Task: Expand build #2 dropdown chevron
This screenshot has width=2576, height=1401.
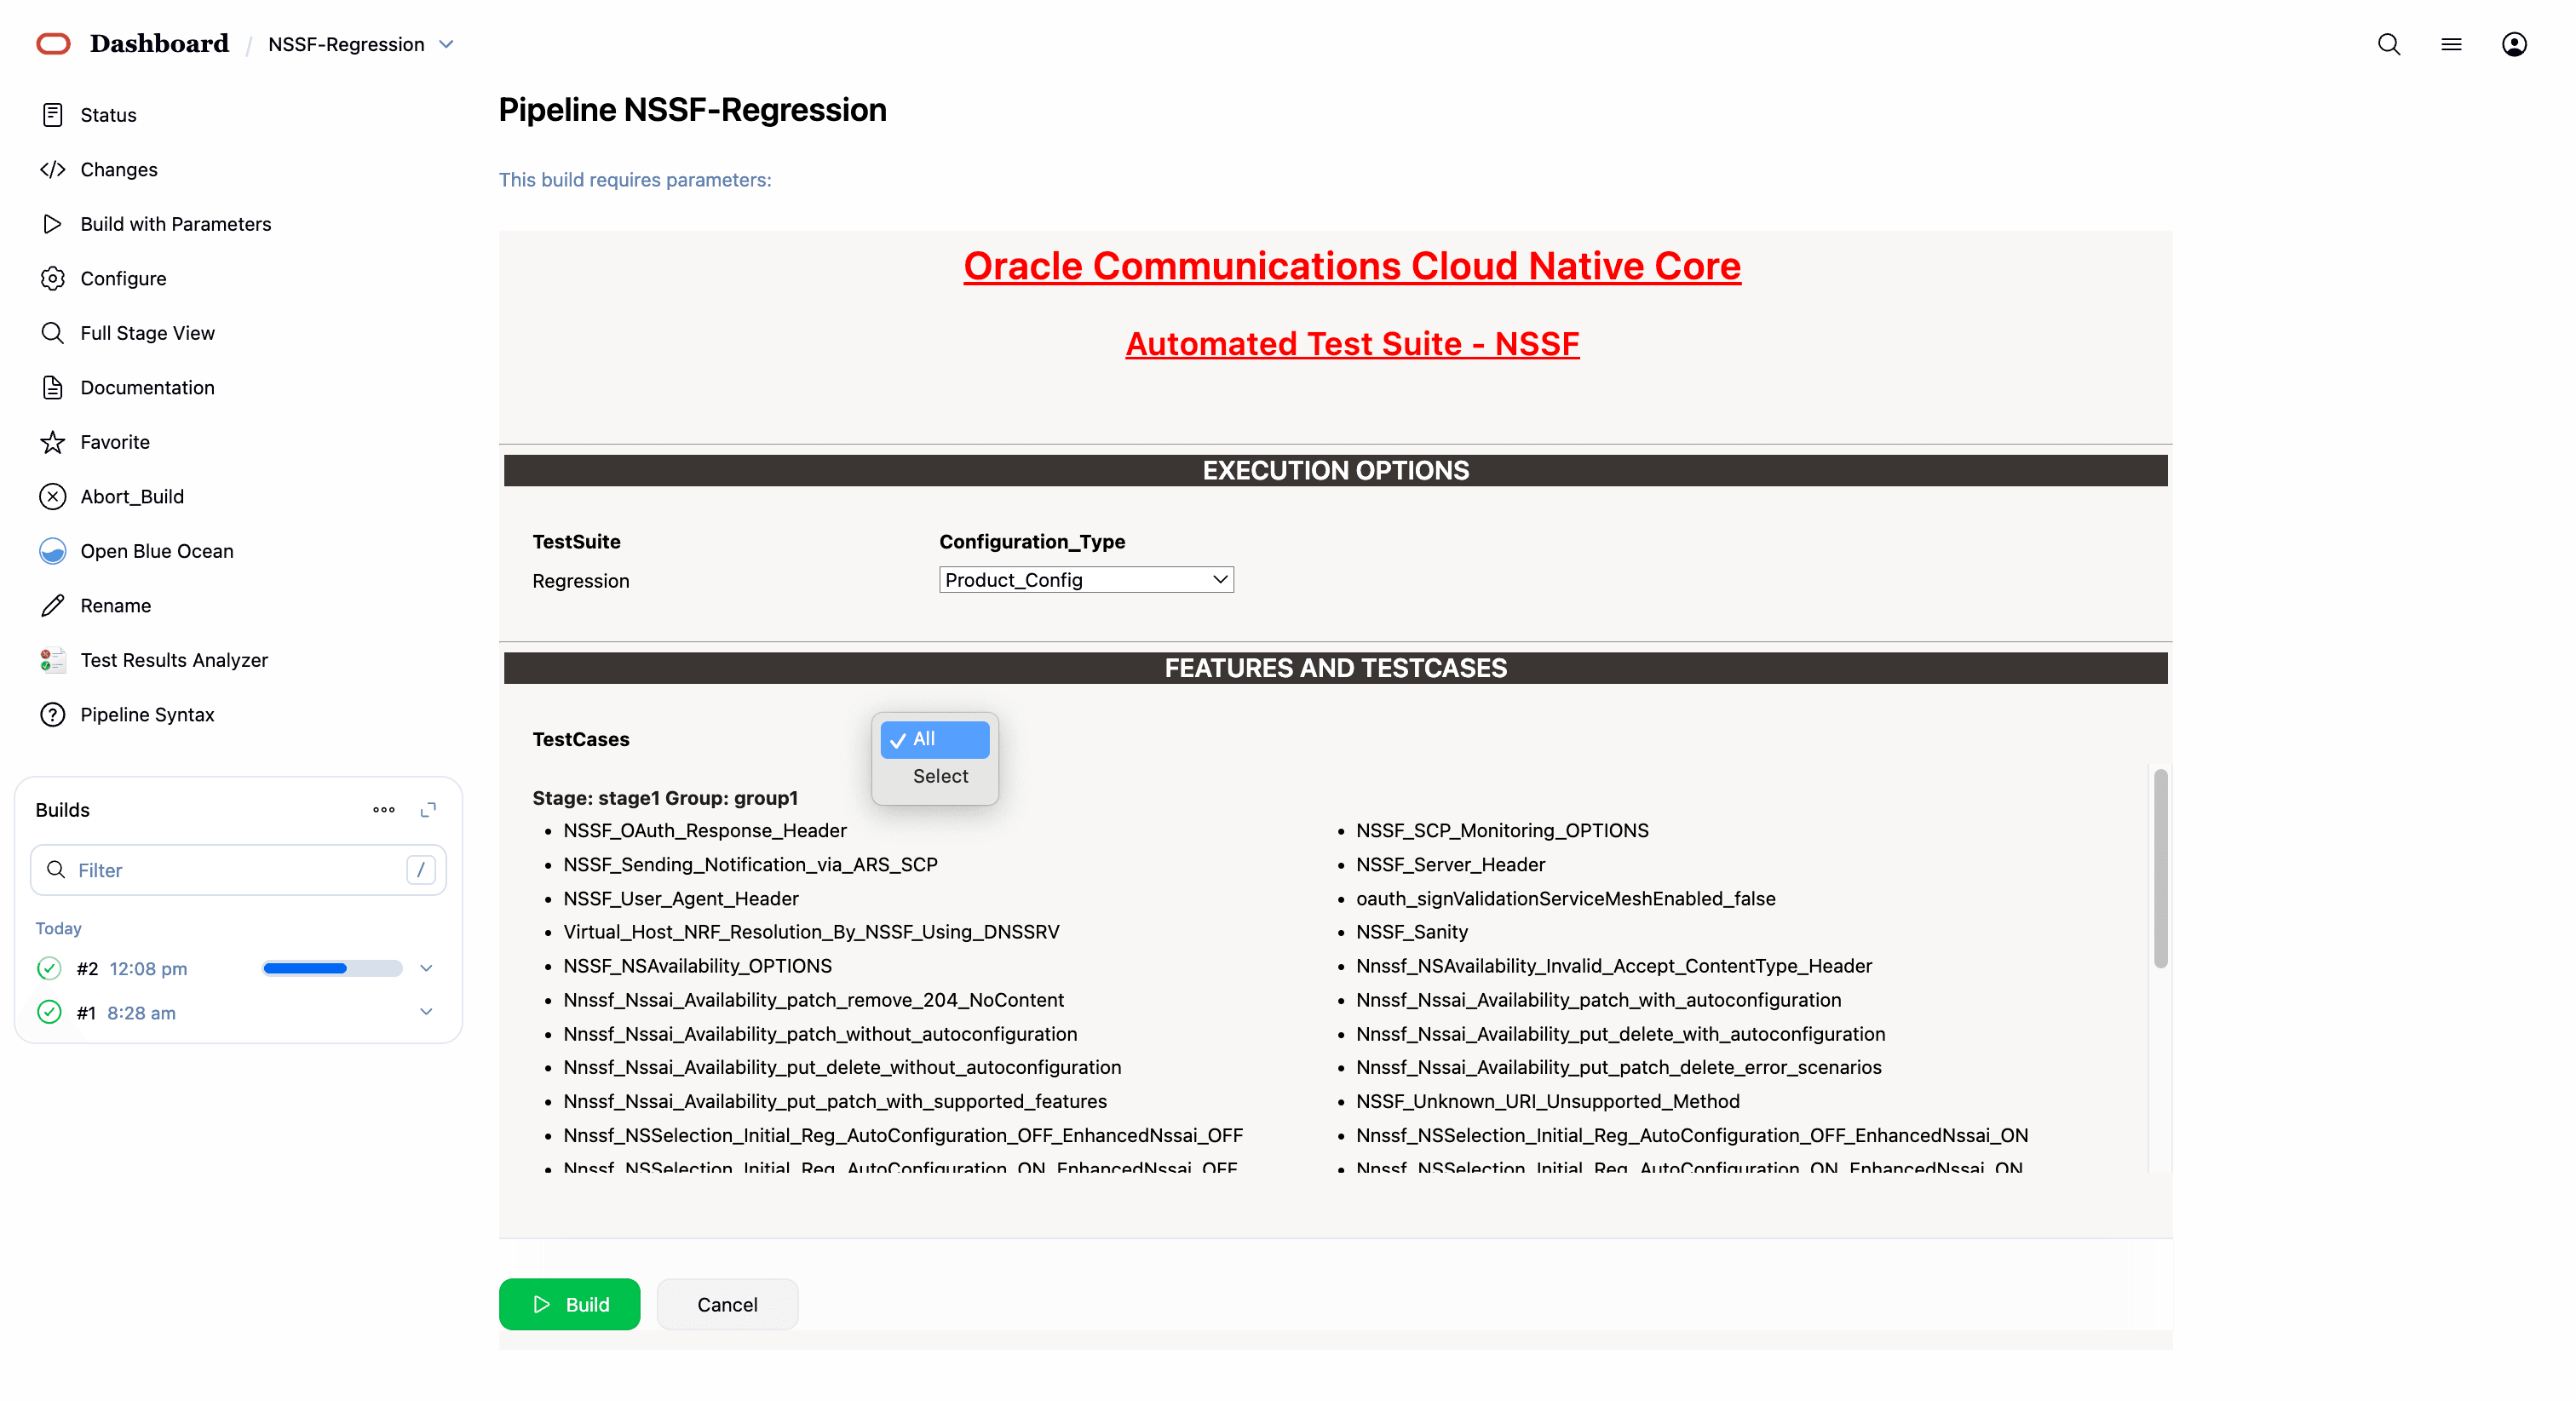Action: (x=426, y=968)
